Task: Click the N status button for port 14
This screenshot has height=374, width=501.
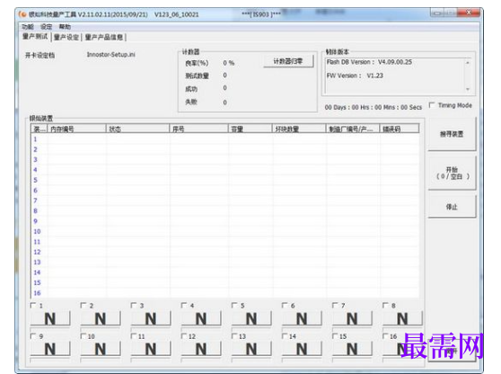Action: tap(302, 349)
